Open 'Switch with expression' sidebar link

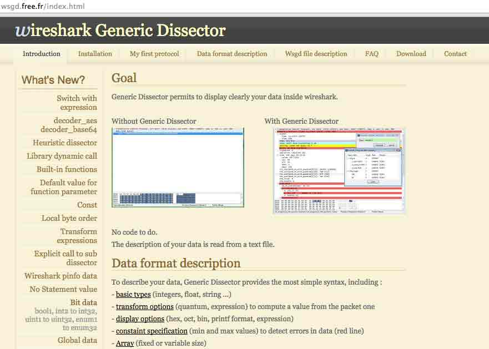pos(77,103)
